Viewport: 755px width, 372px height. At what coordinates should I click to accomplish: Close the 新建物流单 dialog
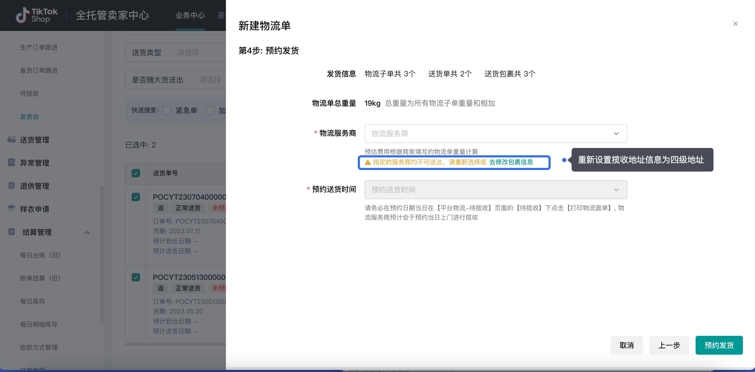click(x=735, y=24)
